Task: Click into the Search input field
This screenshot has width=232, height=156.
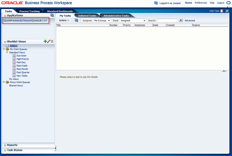Action: click(x=167, y=20)
